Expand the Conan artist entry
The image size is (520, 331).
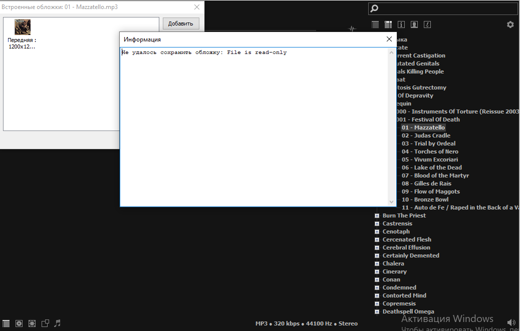tap(377, 279)
